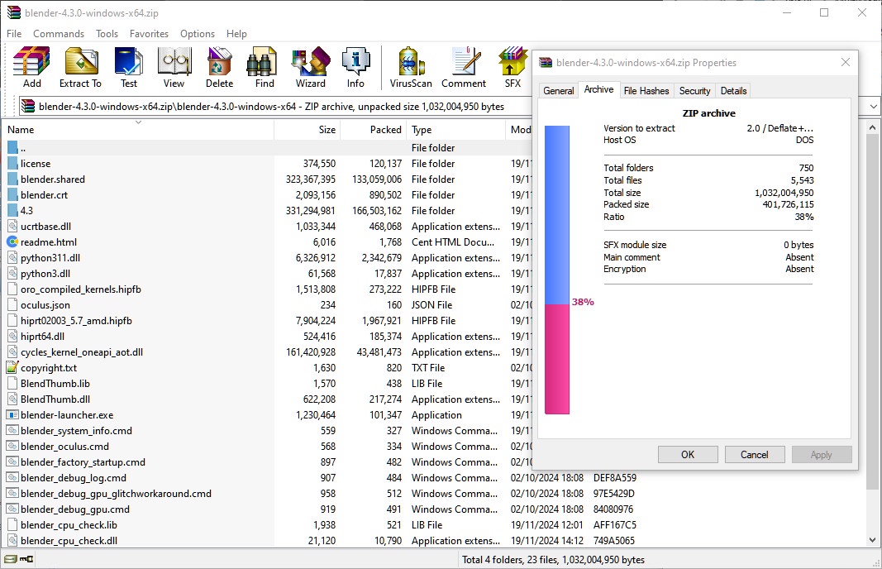Sort by the Type column header

tap(456, 130)
